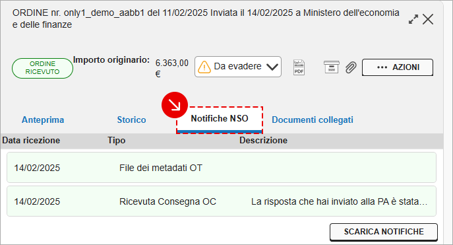Open the Ricevuta Consegna OC notification row
This screenshot has width=453, height=245.
click(222, 201)
